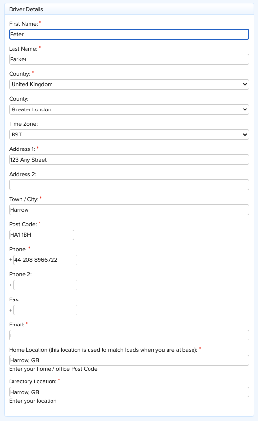Click the Driver Details panel header
Screen dimensions: 258x421
coord(129,9)
